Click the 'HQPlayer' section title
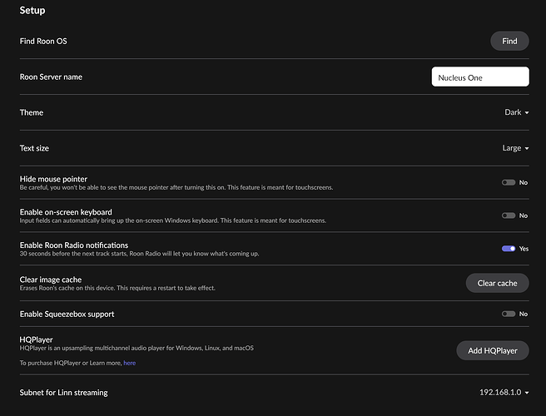The height and width of the screenshot is (416, 546). 37,339
